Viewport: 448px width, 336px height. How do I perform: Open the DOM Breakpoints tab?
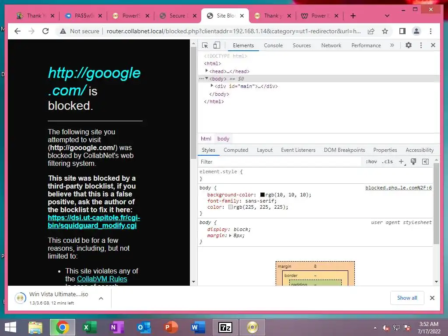click(344, 150)
